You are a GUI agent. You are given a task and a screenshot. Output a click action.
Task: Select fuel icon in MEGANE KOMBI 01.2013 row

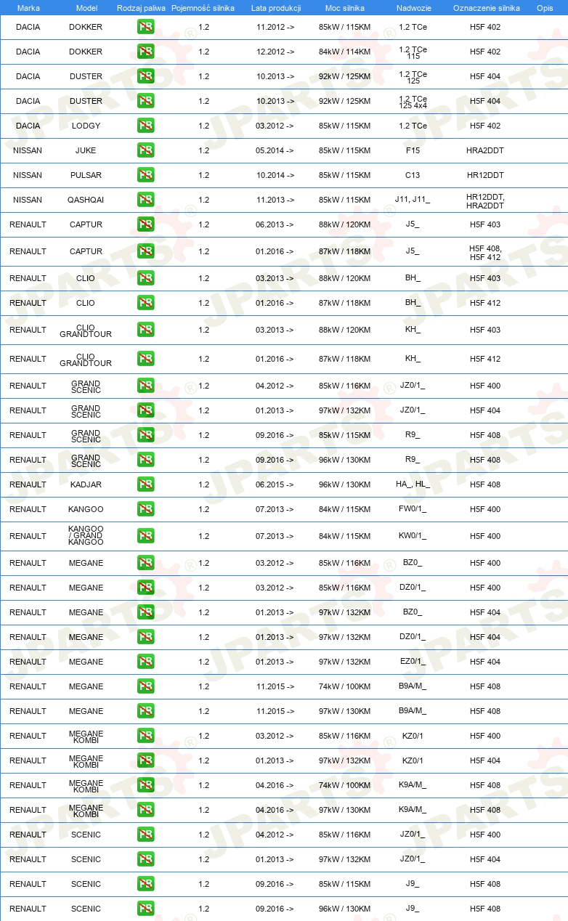[x=145, y=760]
